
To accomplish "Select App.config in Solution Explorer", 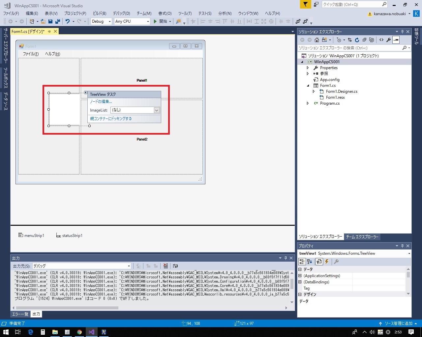I will click(x=330, y=80).
